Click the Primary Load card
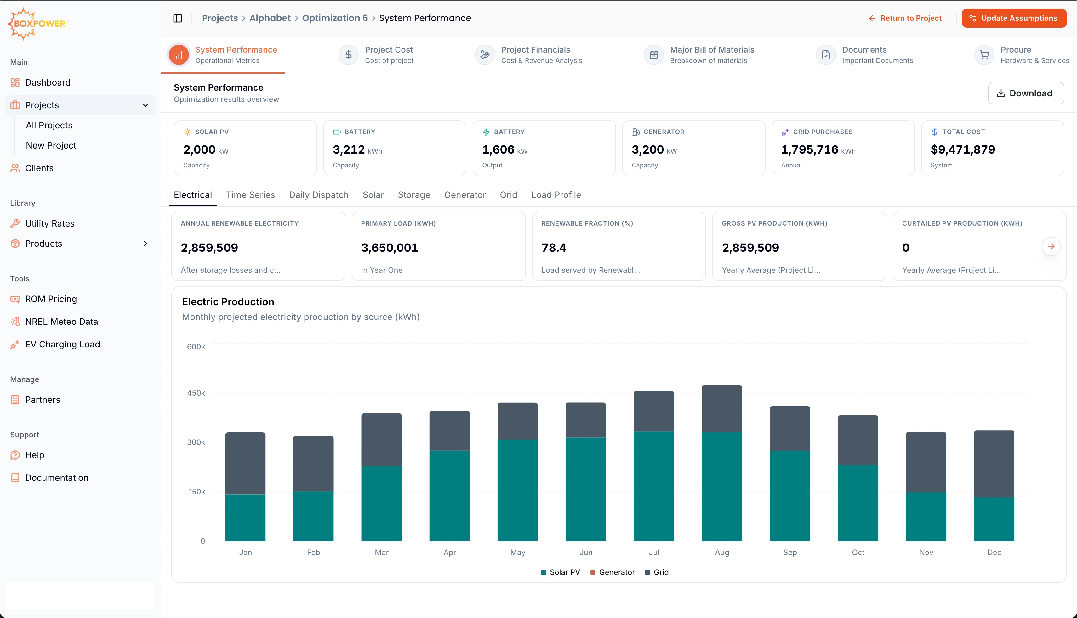Viewport: 1077px width, 618px height. coord(439,247)
